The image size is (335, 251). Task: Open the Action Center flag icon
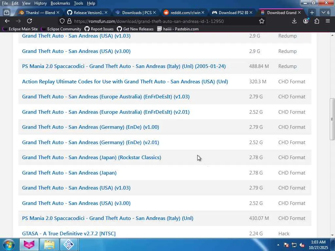pyautogui.click(x=286, y=245)
